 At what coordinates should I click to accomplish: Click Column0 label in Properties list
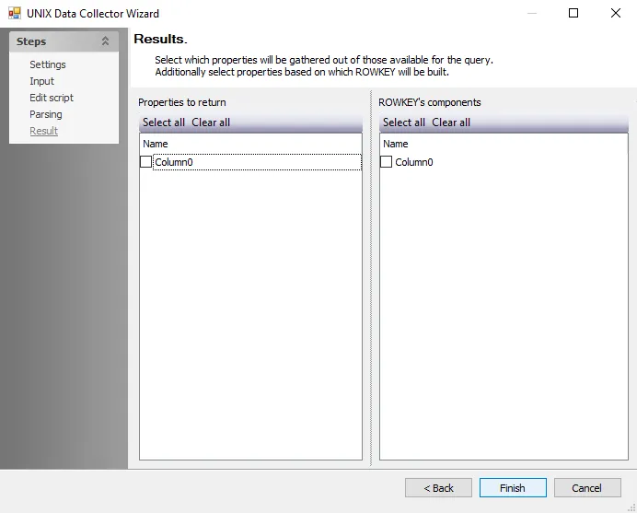(174, 162)
